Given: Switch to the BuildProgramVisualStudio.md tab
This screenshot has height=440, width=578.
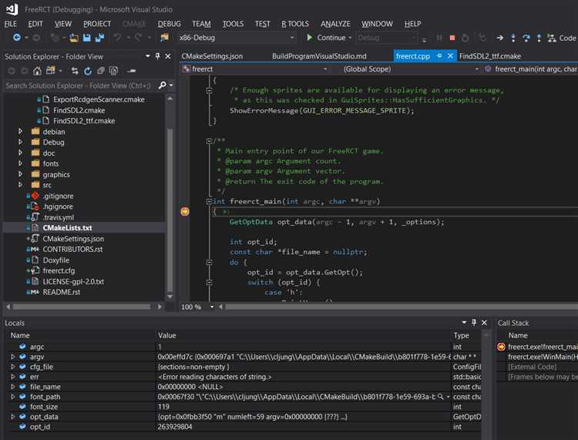Looking at the screenshot, I should (x=319, y=56).
